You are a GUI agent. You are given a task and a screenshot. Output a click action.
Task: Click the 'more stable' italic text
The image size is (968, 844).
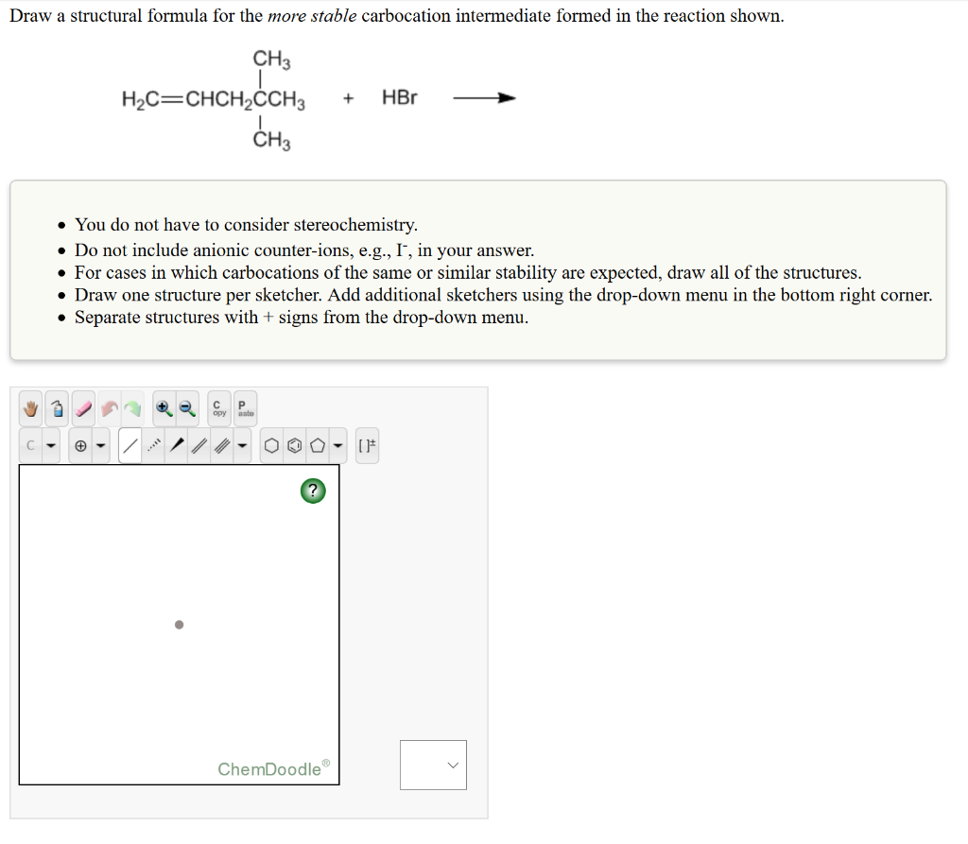click(312, 15)
